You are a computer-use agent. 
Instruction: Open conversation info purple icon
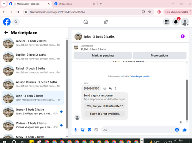coord(182,37)
